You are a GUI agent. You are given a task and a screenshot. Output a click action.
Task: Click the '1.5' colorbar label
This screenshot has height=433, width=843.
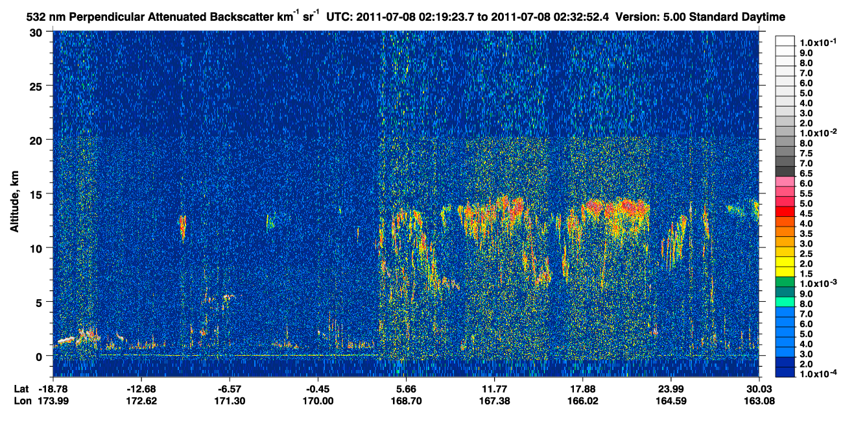[x=806, y=273]
